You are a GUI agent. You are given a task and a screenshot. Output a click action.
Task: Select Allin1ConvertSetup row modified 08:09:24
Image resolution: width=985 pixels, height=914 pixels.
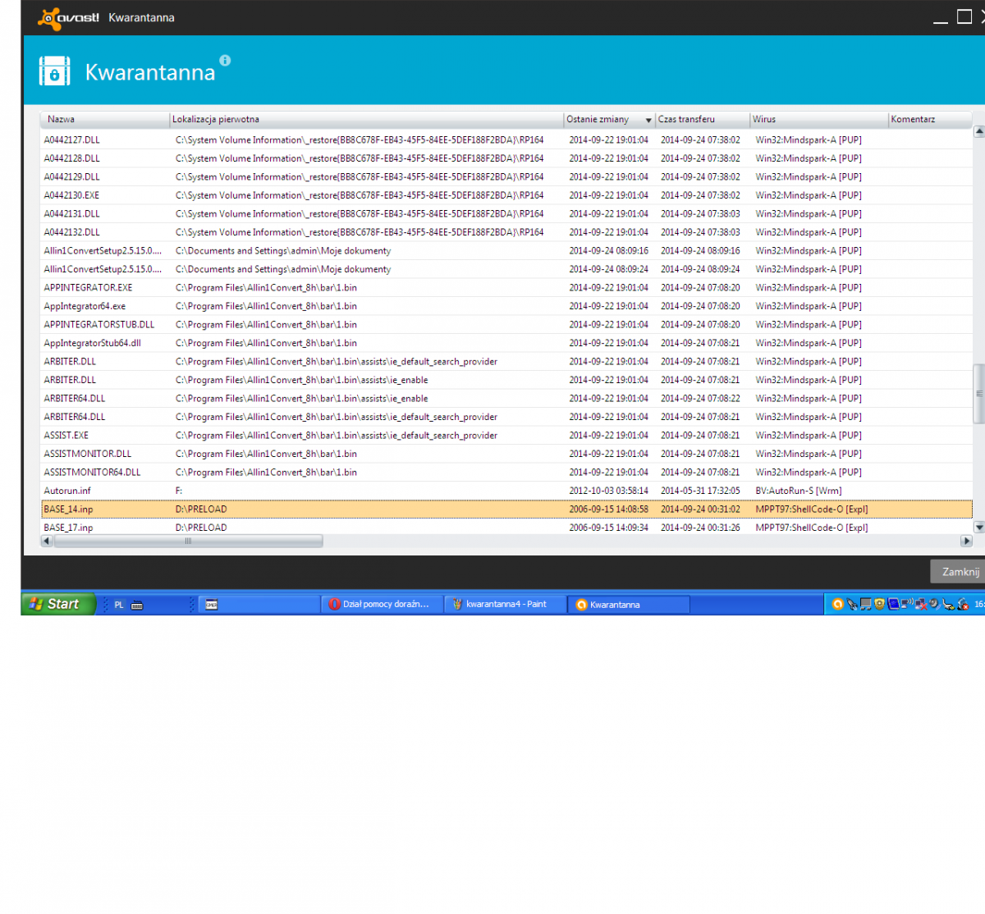506,269
